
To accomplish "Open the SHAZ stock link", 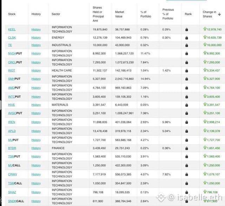I will click(x=12, y=192).
